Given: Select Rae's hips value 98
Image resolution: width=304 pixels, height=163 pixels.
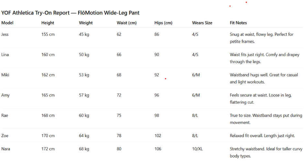Looking at the screenshot, I should pos(157,115).
